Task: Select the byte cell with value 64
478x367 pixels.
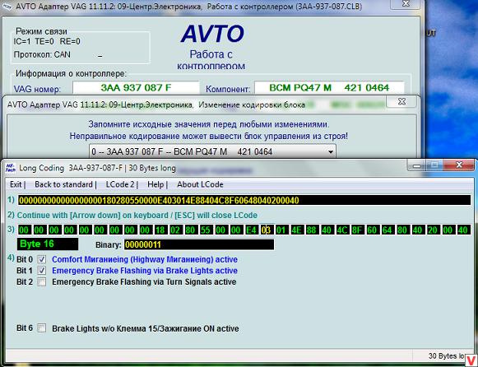Action: 388,230
